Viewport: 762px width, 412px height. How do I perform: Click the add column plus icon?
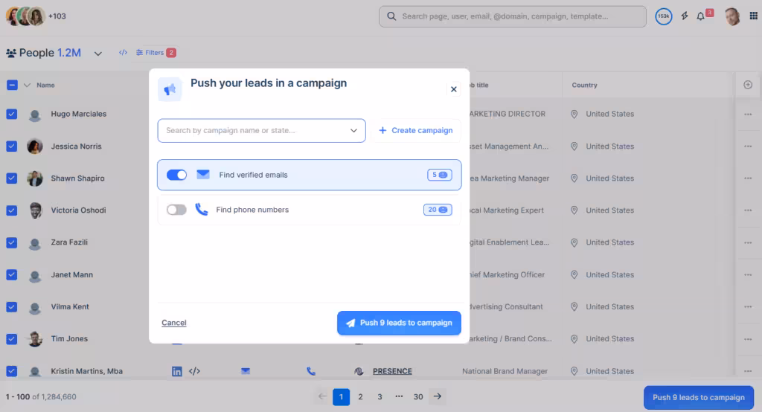[748, 85]
